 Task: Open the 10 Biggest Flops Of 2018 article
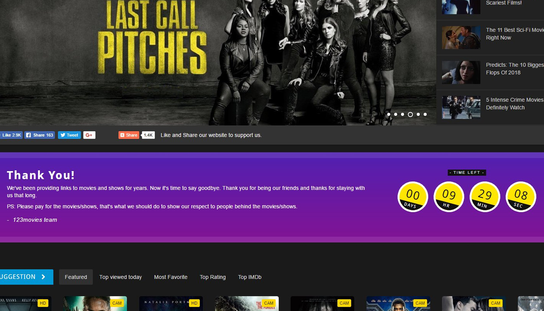pos(514,69)
